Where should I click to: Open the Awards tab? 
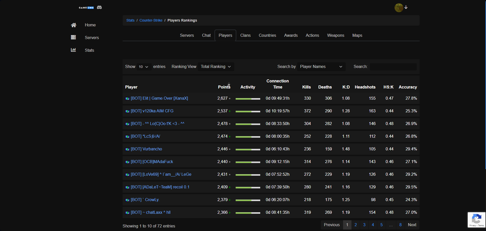point(291,35)
